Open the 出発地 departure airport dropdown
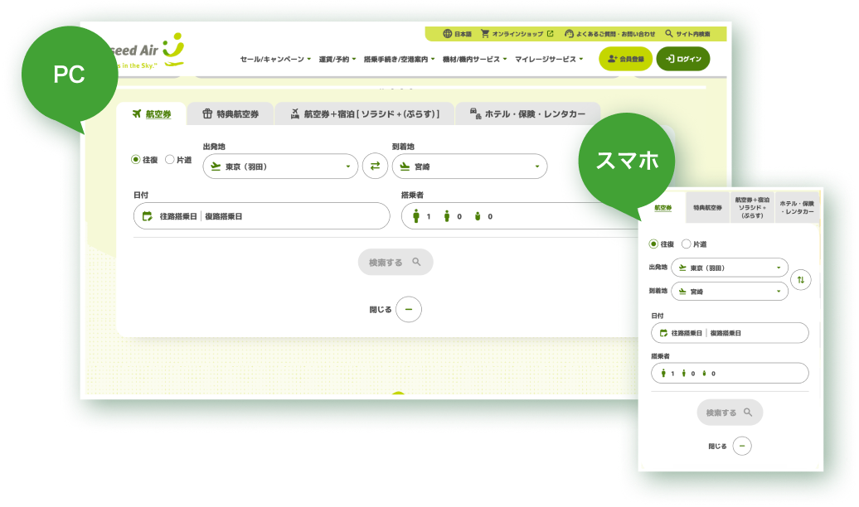 (279, 166)
